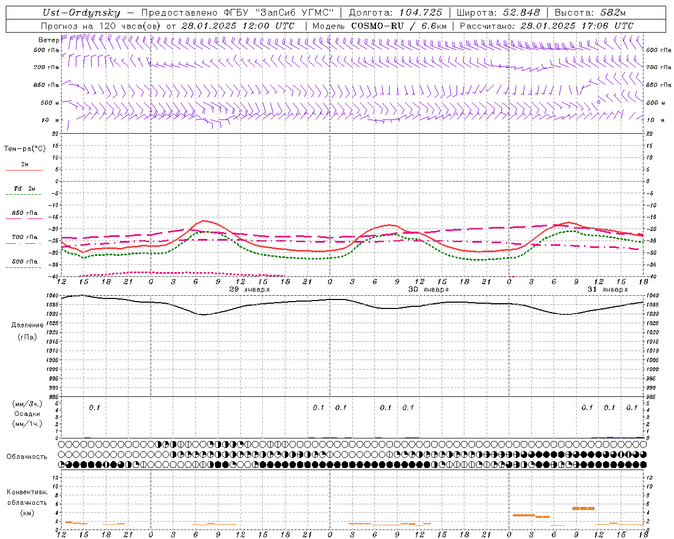The height and width of the screenshot is (539, 674).
Task: Click the Широта: 52.848 value
Action: [498, 13]
